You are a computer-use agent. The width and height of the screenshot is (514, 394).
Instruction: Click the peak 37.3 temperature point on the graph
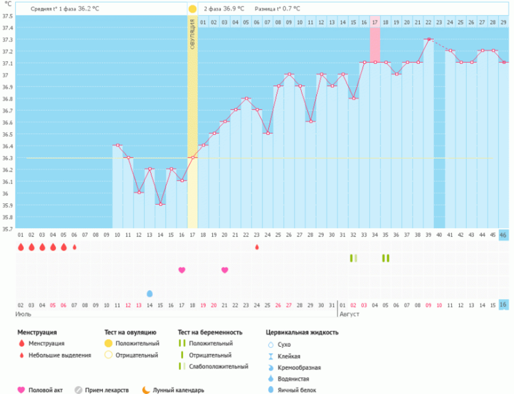(428, 39)
